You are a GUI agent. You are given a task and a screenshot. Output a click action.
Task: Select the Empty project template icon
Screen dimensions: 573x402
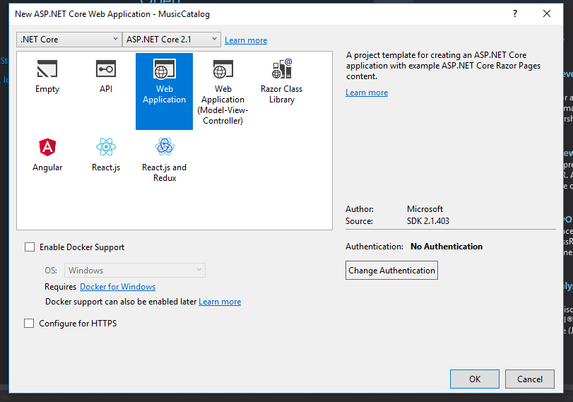click(x=47, y=69)
